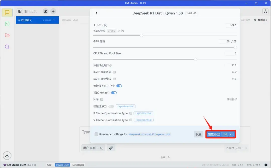The image size is (271, 168).
Task: Click the 取消 button
Action: (x=198, y=134)
